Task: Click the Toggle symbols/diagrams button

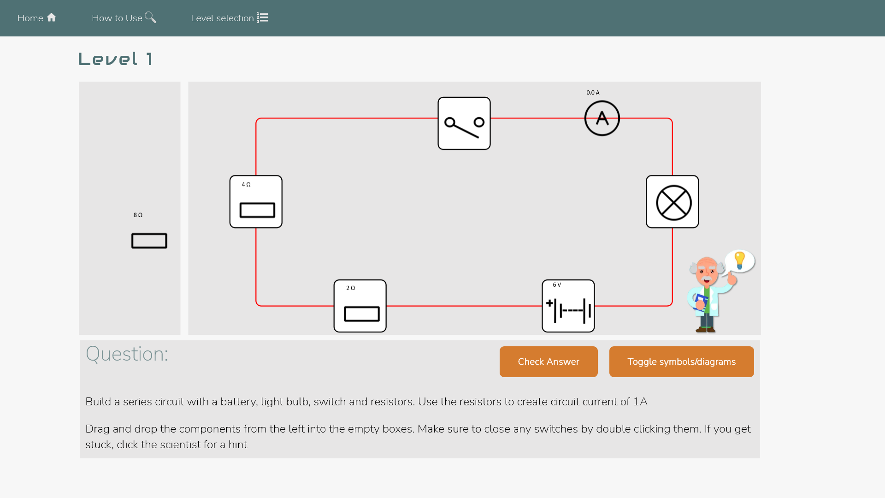Action: 681,362
